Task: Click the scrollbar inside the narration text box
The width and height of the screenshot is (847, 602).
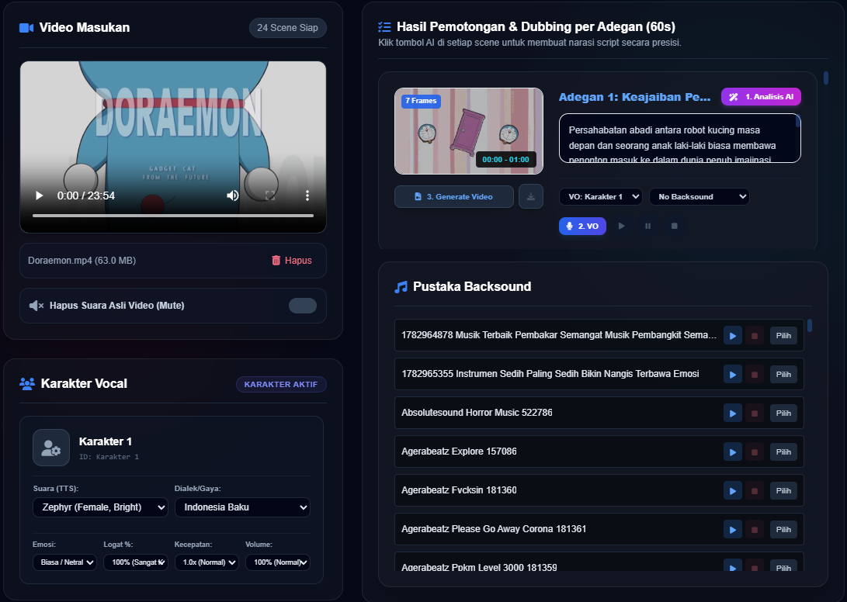Action: [798, 122]
